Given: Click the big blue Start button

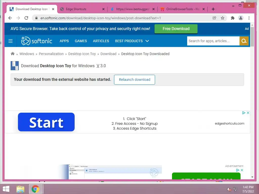Looking at the screenshot, I should [x=46, y=122].
